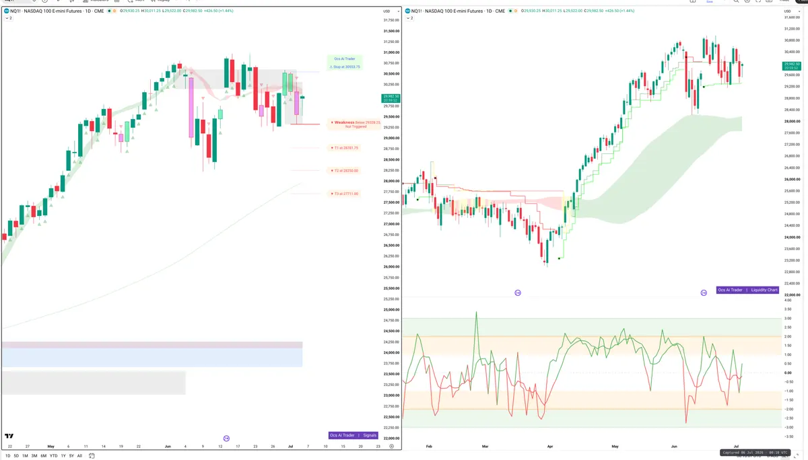808x460 pixels.
Task: Click the NQ symbol logo on left chart
Action: [7, 11]
